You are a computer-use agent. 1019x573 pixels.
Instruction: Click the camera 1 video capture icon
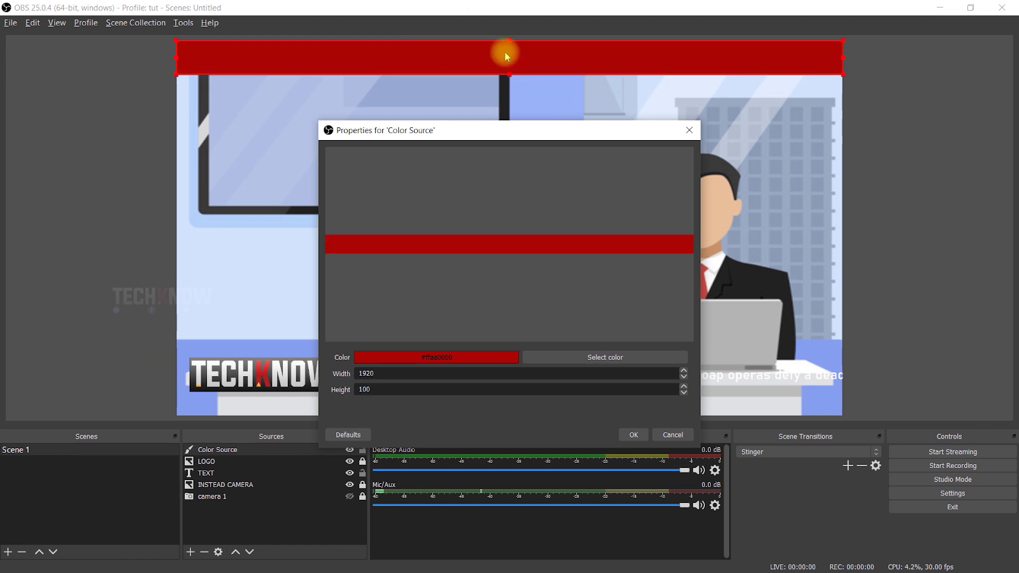click(x=189, y=497)
